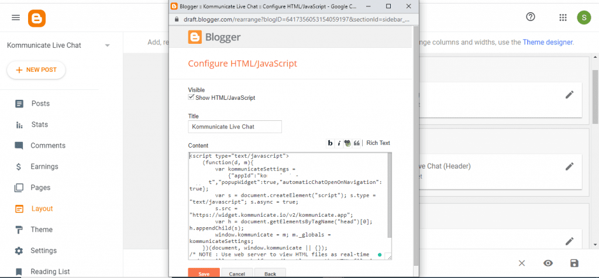Edit the topmost gadget with pencil icon
Viewport: 599px width, 278px height.
(570, 95)
